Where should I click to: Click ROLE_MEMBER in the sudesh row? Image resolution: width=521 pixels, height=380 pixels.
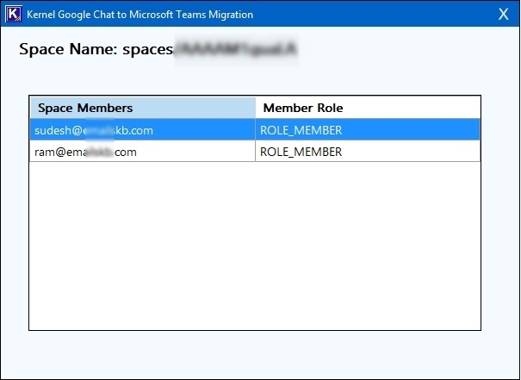click(368, 130)
